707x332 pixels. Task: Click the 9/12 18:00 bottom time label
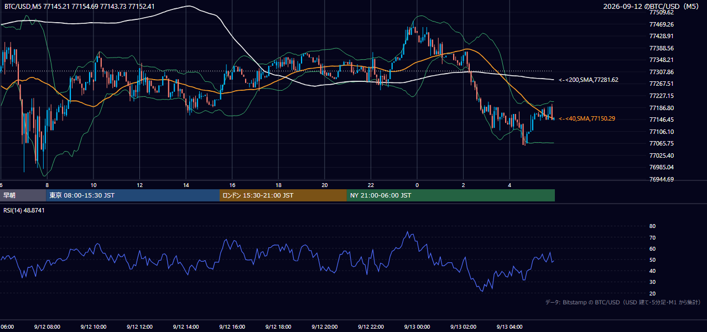point(278,327)
